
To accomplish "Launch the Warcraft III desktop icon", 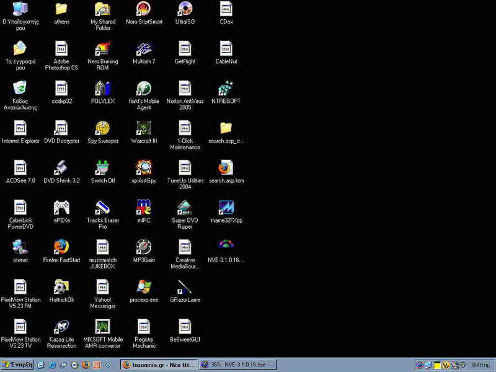I will pos(144,128).
